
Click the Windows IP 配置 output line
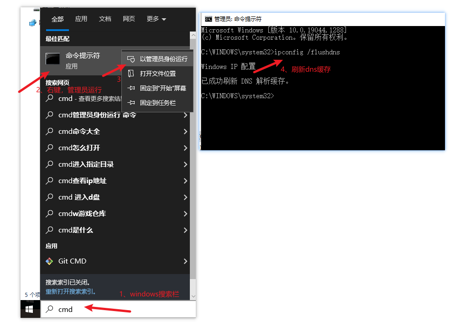pyautogui.click(x=228, y=66)
